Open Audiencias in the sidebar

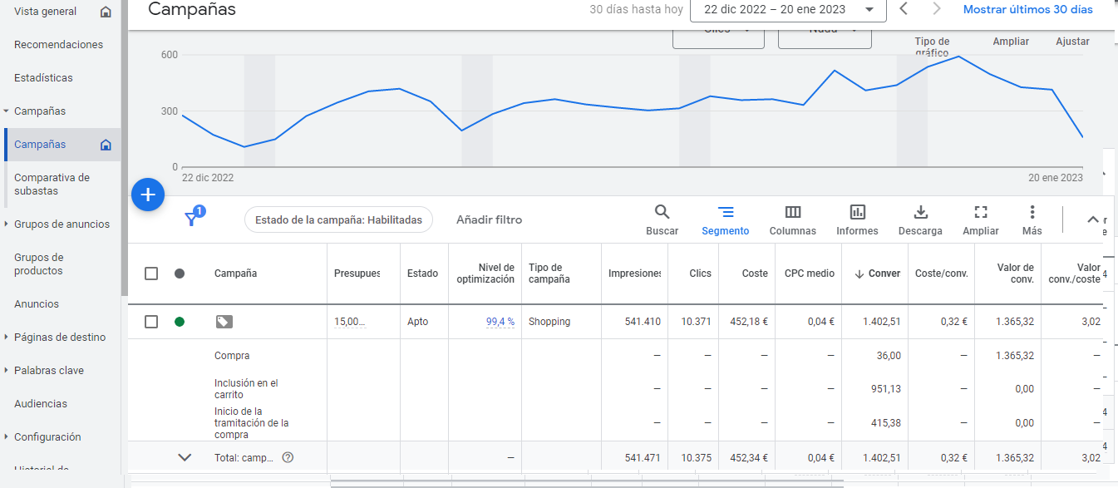click(x=41, y=404)
